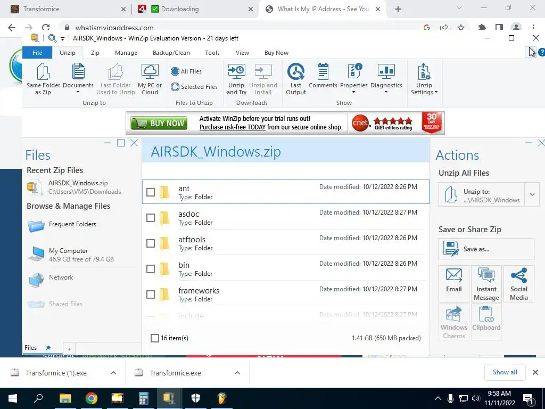Open the Properties tool
Screen dimensions: 545x409
(354, 79)
